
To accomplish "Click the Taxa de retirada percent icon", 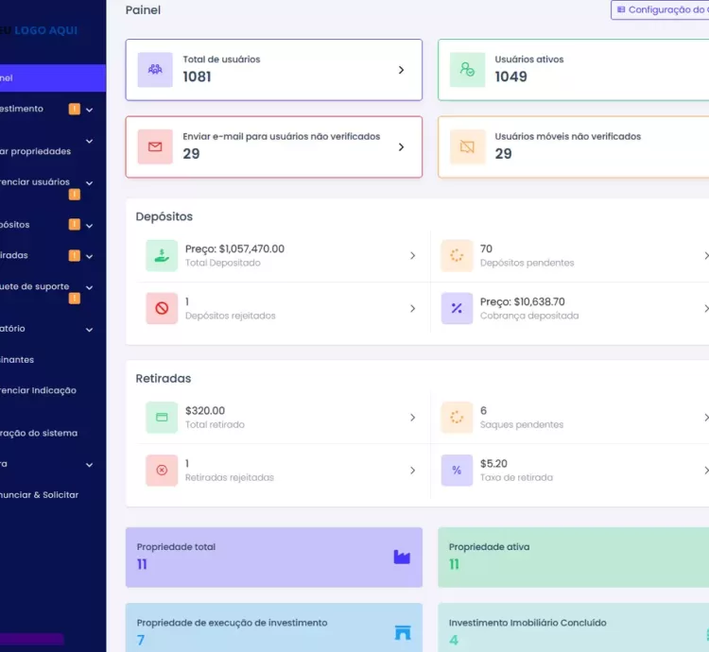I will point(457,470).
